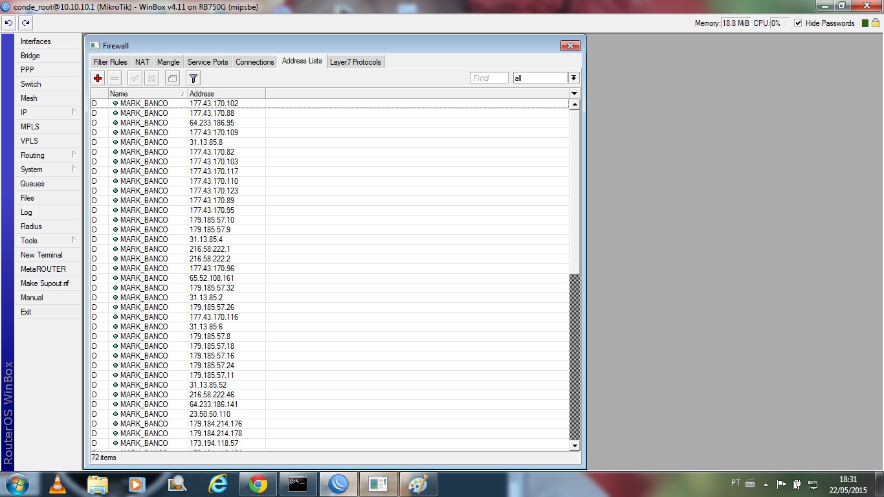The width and height of the screenshot is (884, 497).
Task: Select the row with address 31.13.85.52
Action: (x=330, y=385)
